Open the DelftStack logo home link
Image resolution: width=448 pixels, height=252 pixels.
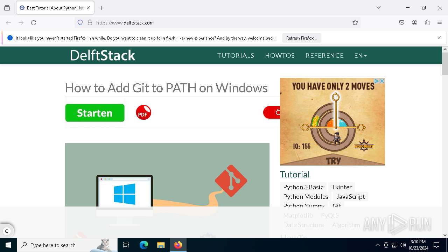pyautogui.click(x=103, y=55)
